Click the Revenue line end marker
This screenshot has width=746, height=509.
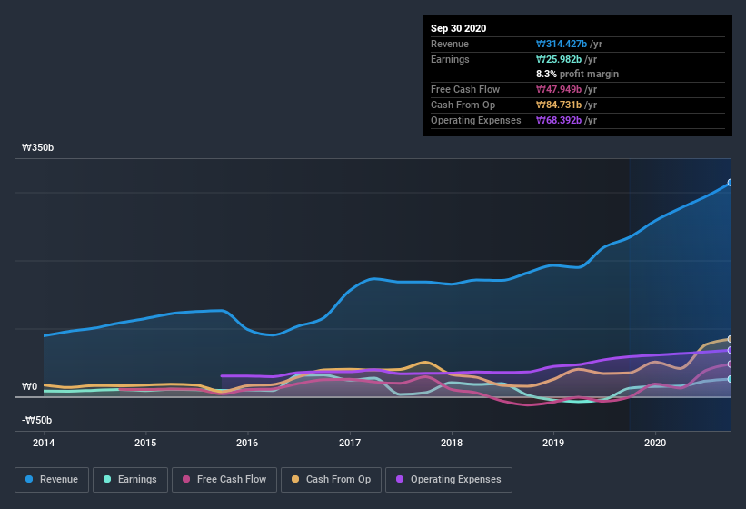pyautogui.click(x=731, y=182)
